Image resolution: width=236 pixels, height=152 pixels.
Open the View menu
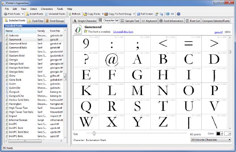24,9
